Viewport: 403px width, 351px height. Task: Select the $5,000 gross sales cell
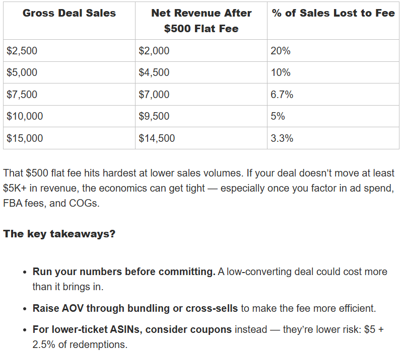(22, 72)
